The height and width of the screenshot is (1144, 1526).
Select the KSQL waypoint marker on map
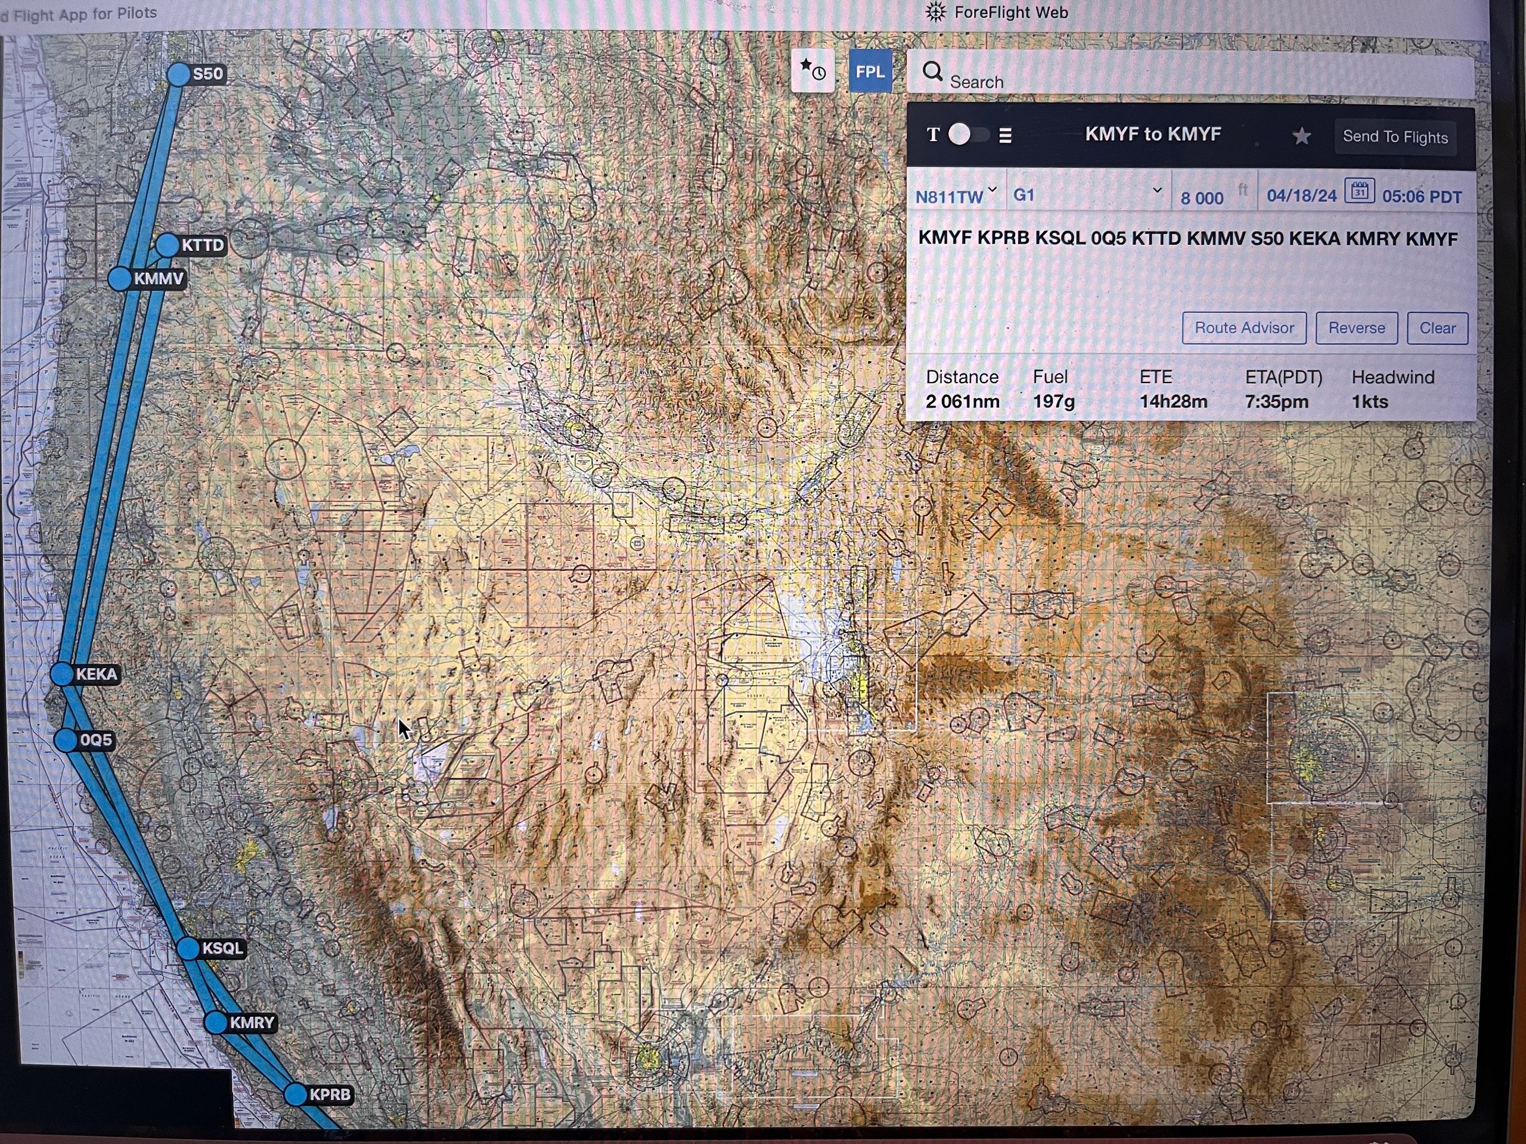coord(188,948)
